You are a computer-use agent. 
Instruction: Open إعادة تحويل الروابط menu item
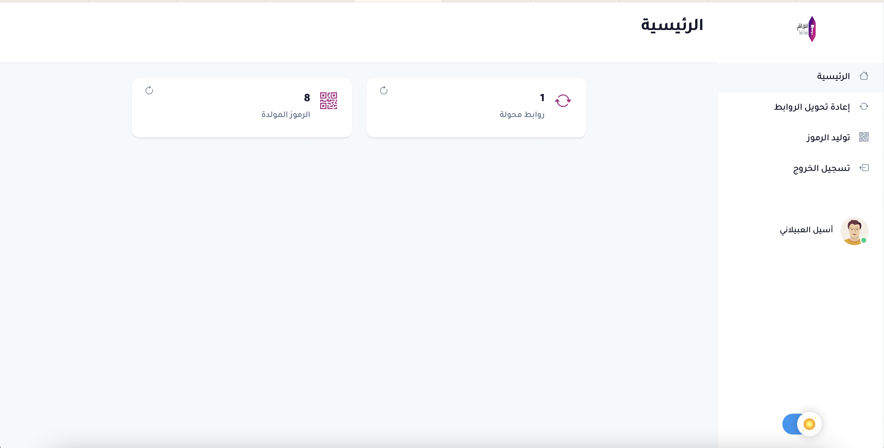(812, 107)
